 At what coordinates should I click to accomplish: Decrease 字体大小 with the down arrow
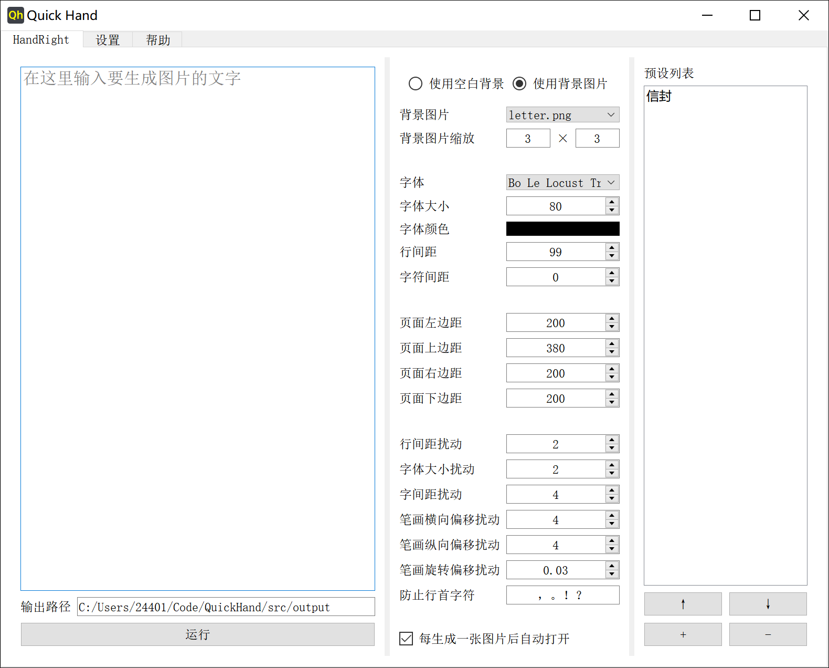(612, 210)
